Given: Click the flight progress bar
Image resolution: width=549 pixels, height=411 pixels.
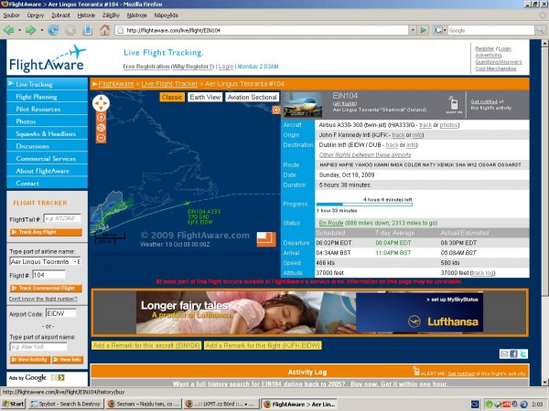Looking at the screenshot, I should (x=364, y=205).
